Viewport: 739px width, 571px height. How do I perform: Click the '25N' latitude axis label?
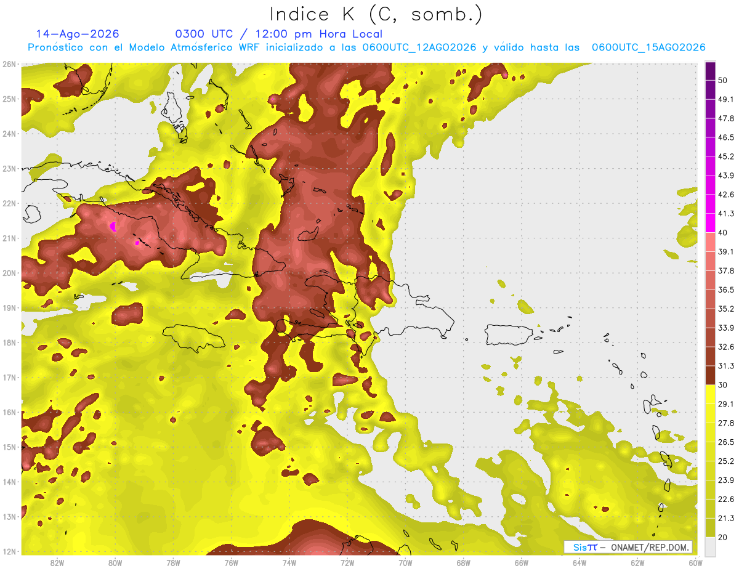coord(9,99)
